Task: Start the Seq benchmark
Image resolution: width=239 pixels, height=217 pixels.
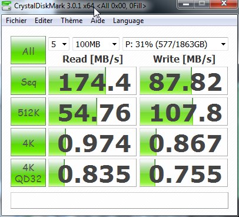Action: coord(28,81)
